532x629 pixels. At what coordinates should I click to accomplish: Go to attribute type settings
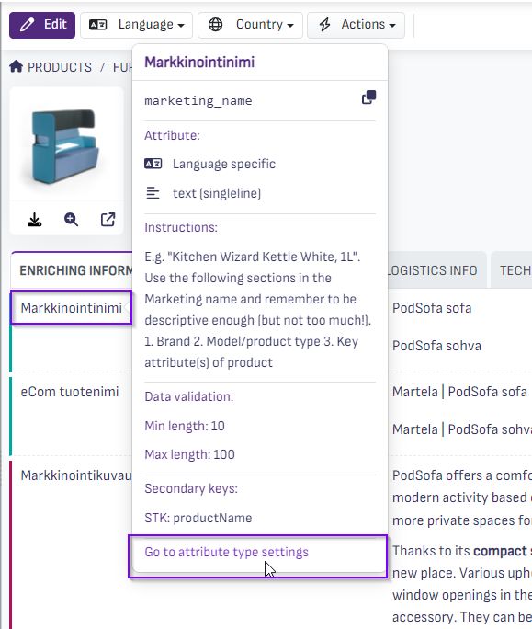pyautogui.click(x=227, y=552)
